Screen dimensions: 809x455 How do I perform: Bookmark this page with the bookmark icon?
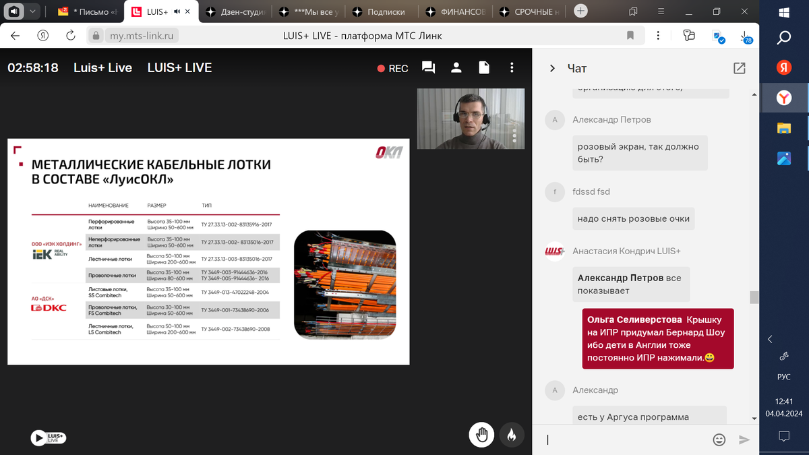630,36
